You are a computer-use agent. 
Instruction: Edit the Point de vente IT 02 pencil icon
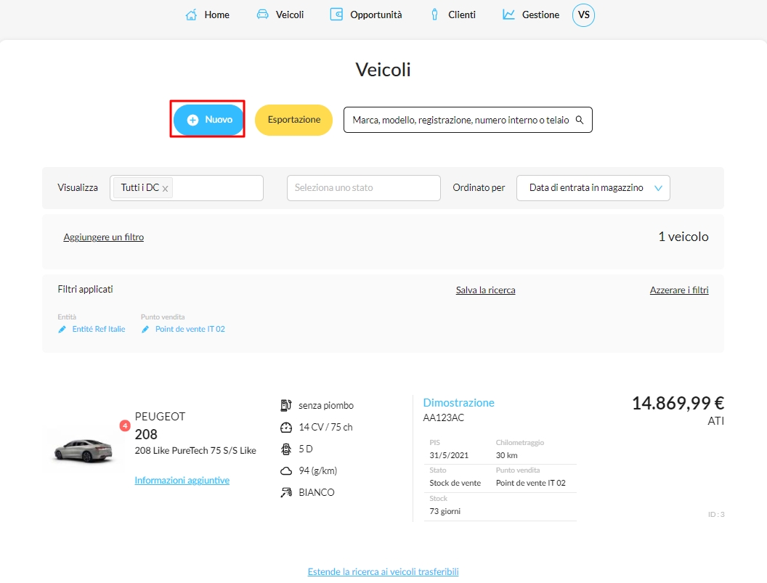tap(145, 329)
